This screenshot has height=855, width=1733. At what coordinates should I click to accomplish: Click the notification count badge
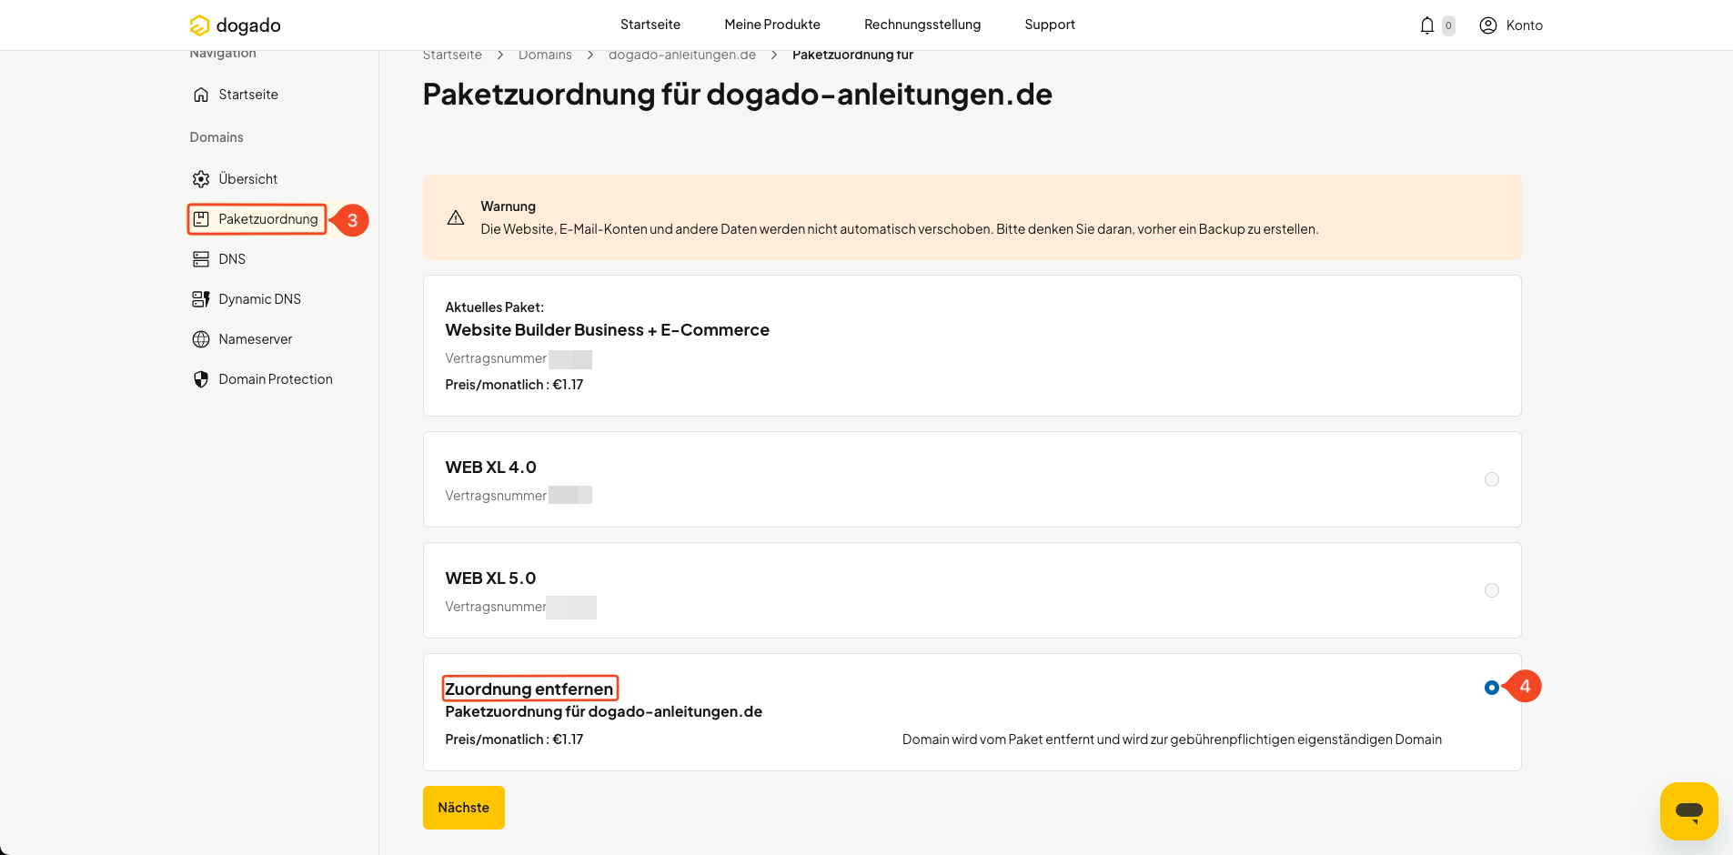point(1448,25)
